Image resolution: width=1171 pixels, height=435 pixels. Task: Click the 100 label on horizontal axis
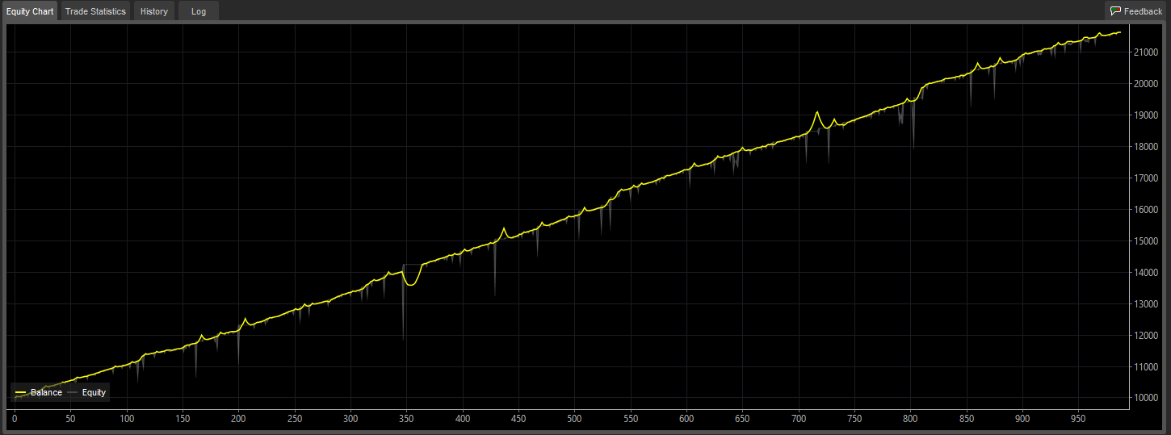pos(127,419)
